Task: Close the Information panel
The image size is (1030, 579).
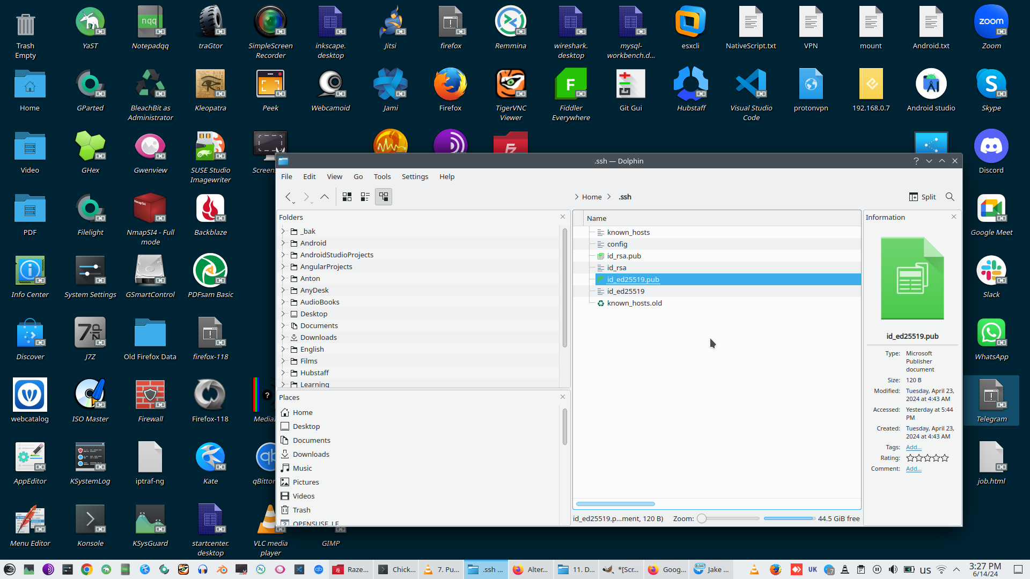Action: [x=953, y=217]
